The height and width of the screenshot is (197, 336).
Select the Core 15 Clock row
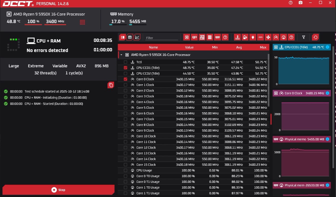tap(194, 165)
